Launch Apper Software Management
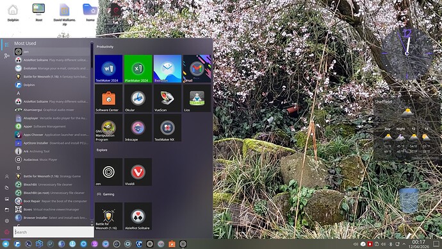The width and height of the screenshot is (442, 249). (x=52, y=126)
